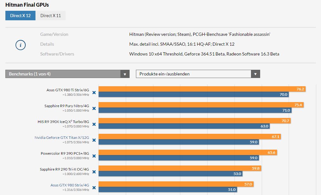This screenshot has width=321, height=195.
Task: Click the orange 59.8 bar for R9 290 Tri-X
Action: [180, 168]
